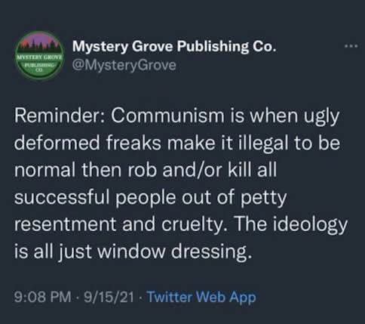This screenshot has height=324, width=365.
Task: Click the word "normal" in the tweet
Action: pyautogui.click(x=44, y=170)
